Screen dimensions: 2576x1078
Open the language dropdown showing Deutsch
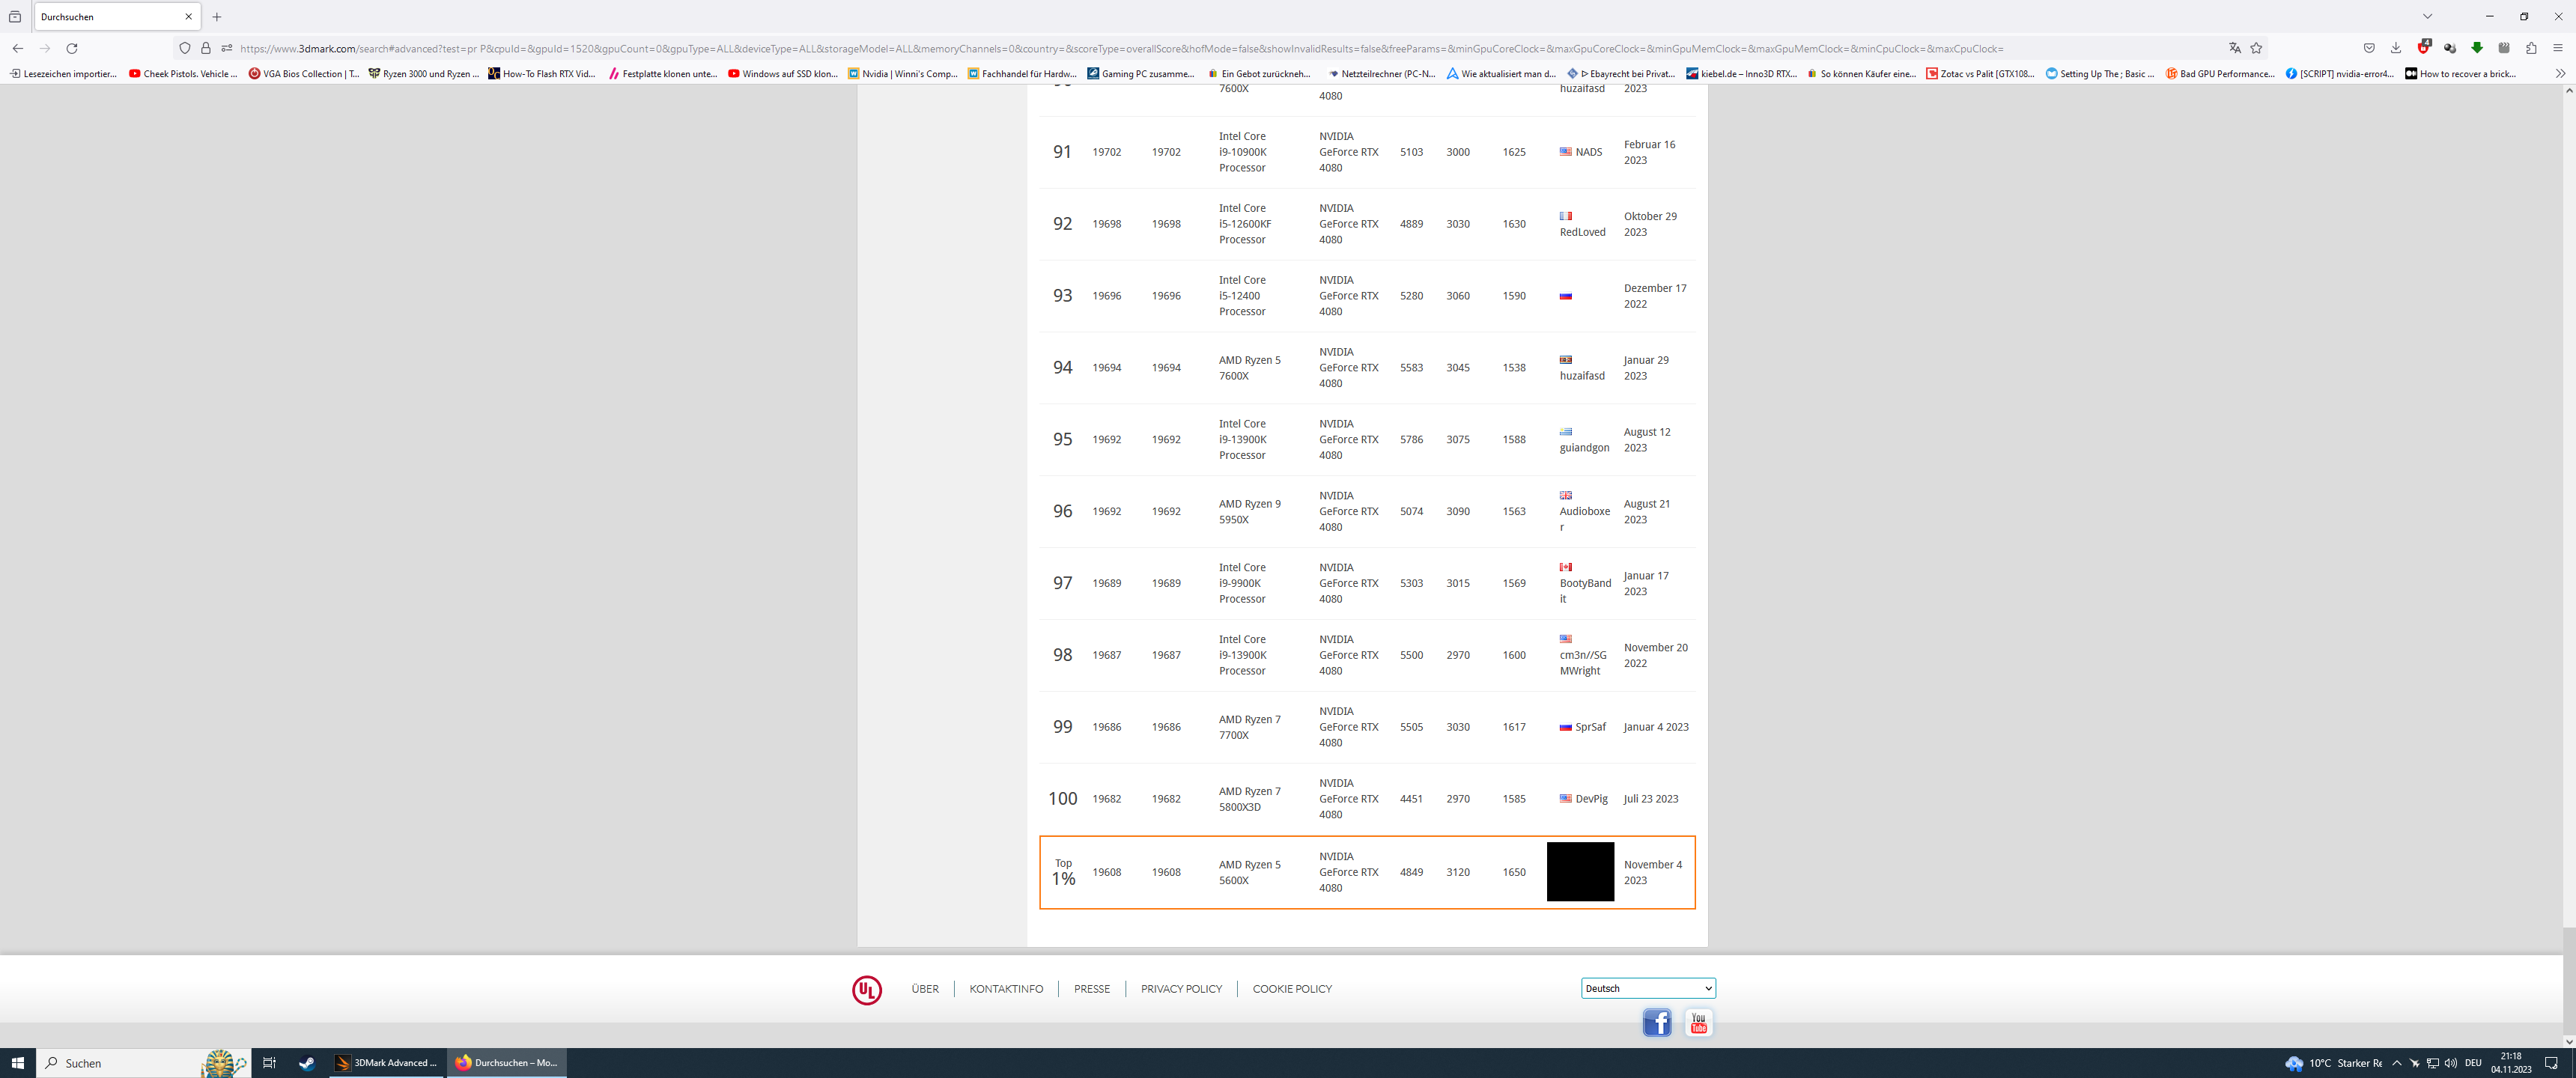point(1647,988)
